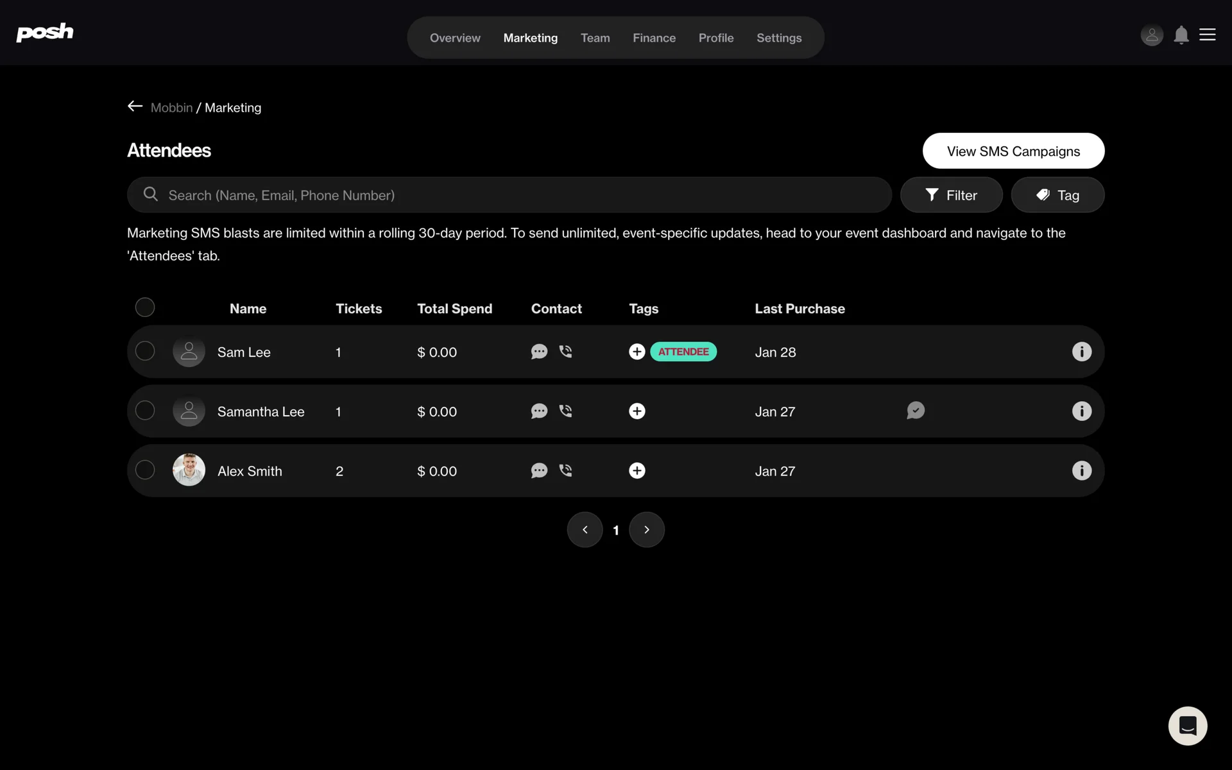Switch to the Team tab
Screen dimensions: 1232x770
[x=595, y=38]
